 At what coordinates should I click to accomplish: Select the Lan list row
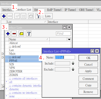(x=23, y=50)
